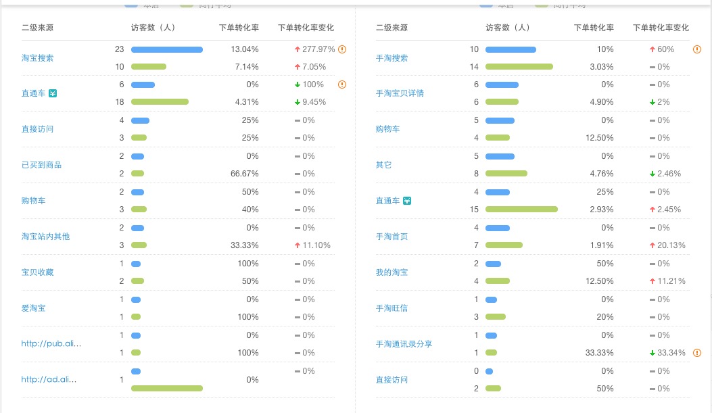Click the warning icon beside 100% decrease
This screenshot has height=413, width=712.
[x=342, y=84]
